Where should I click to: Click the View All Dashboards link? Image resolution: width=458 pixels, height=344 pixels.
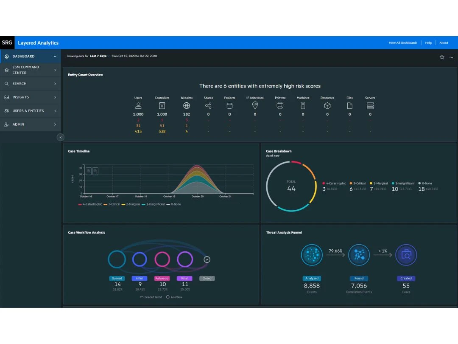coord(403,43)
